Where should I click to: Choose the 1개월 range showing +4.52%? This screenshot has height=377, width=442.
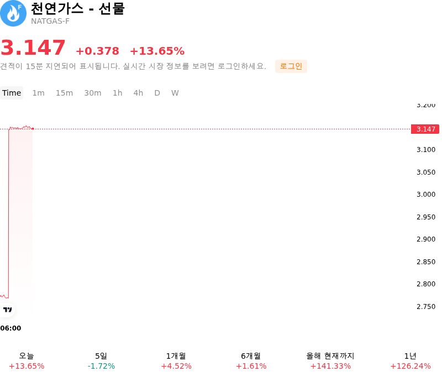[176, 361]
